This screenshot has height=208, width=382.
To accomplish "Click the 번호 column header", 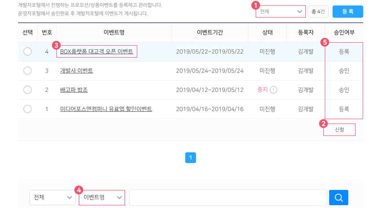I will coord(47,33).
